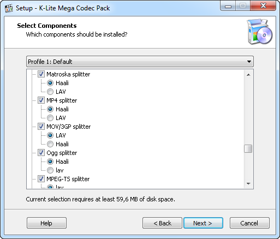
Task: Click the setup icon in the title bar
Action: click(x=9, y=8)
